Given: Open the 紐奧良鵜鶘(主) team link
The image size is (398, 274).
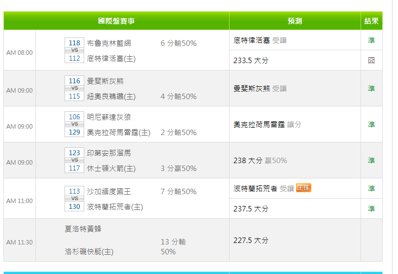Looking at the screenshot, I should coord(111,96).
